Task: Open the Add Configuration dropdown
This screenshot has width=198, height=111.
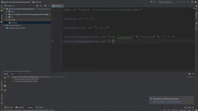Action: pos(166,2)
